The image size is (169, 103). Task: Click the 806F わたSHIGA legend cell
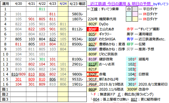[x=93, y=39]
